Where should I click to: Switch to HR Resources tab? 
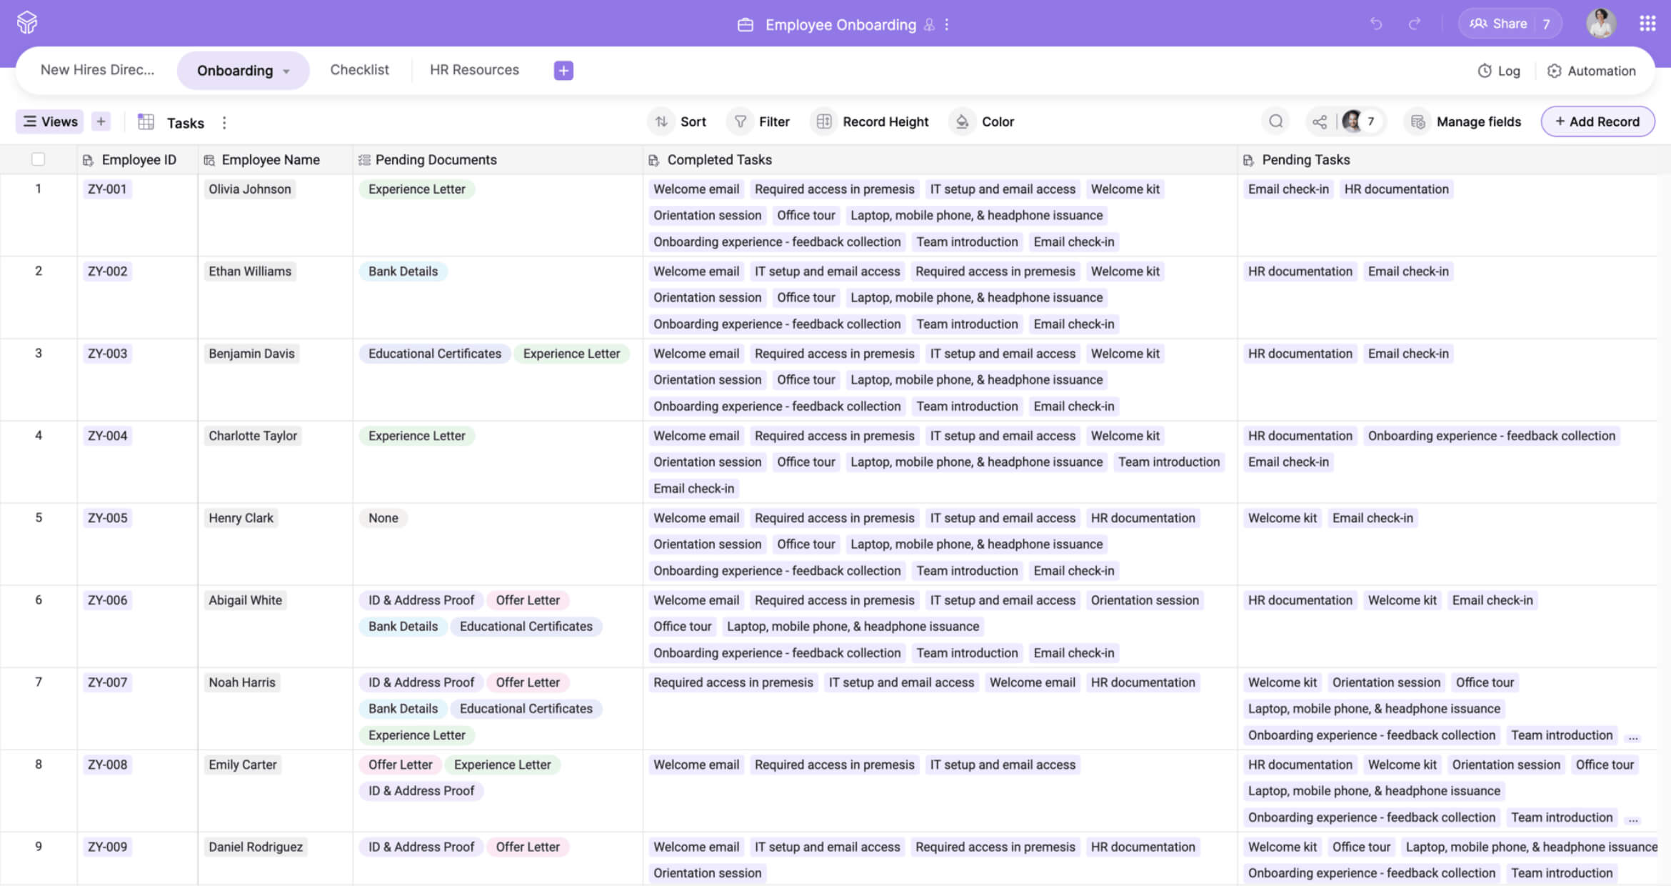474,70
